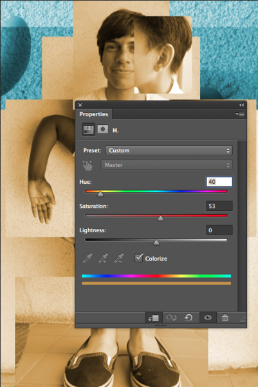Click the Lightness value field

point(219,230)
